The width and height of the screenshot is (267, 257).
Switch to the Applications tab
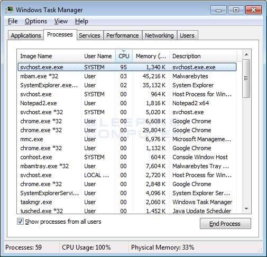point(26,35)
